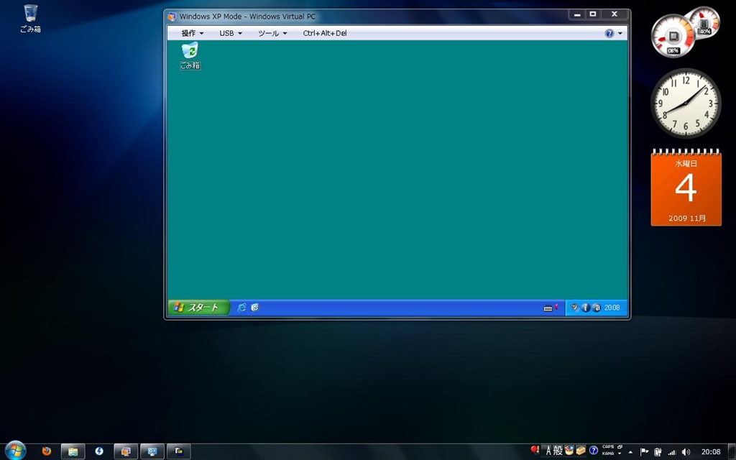736x460 pixels.
Task: Open Windows Explorer from the Windows 7 taskbar
Action: 73,451
